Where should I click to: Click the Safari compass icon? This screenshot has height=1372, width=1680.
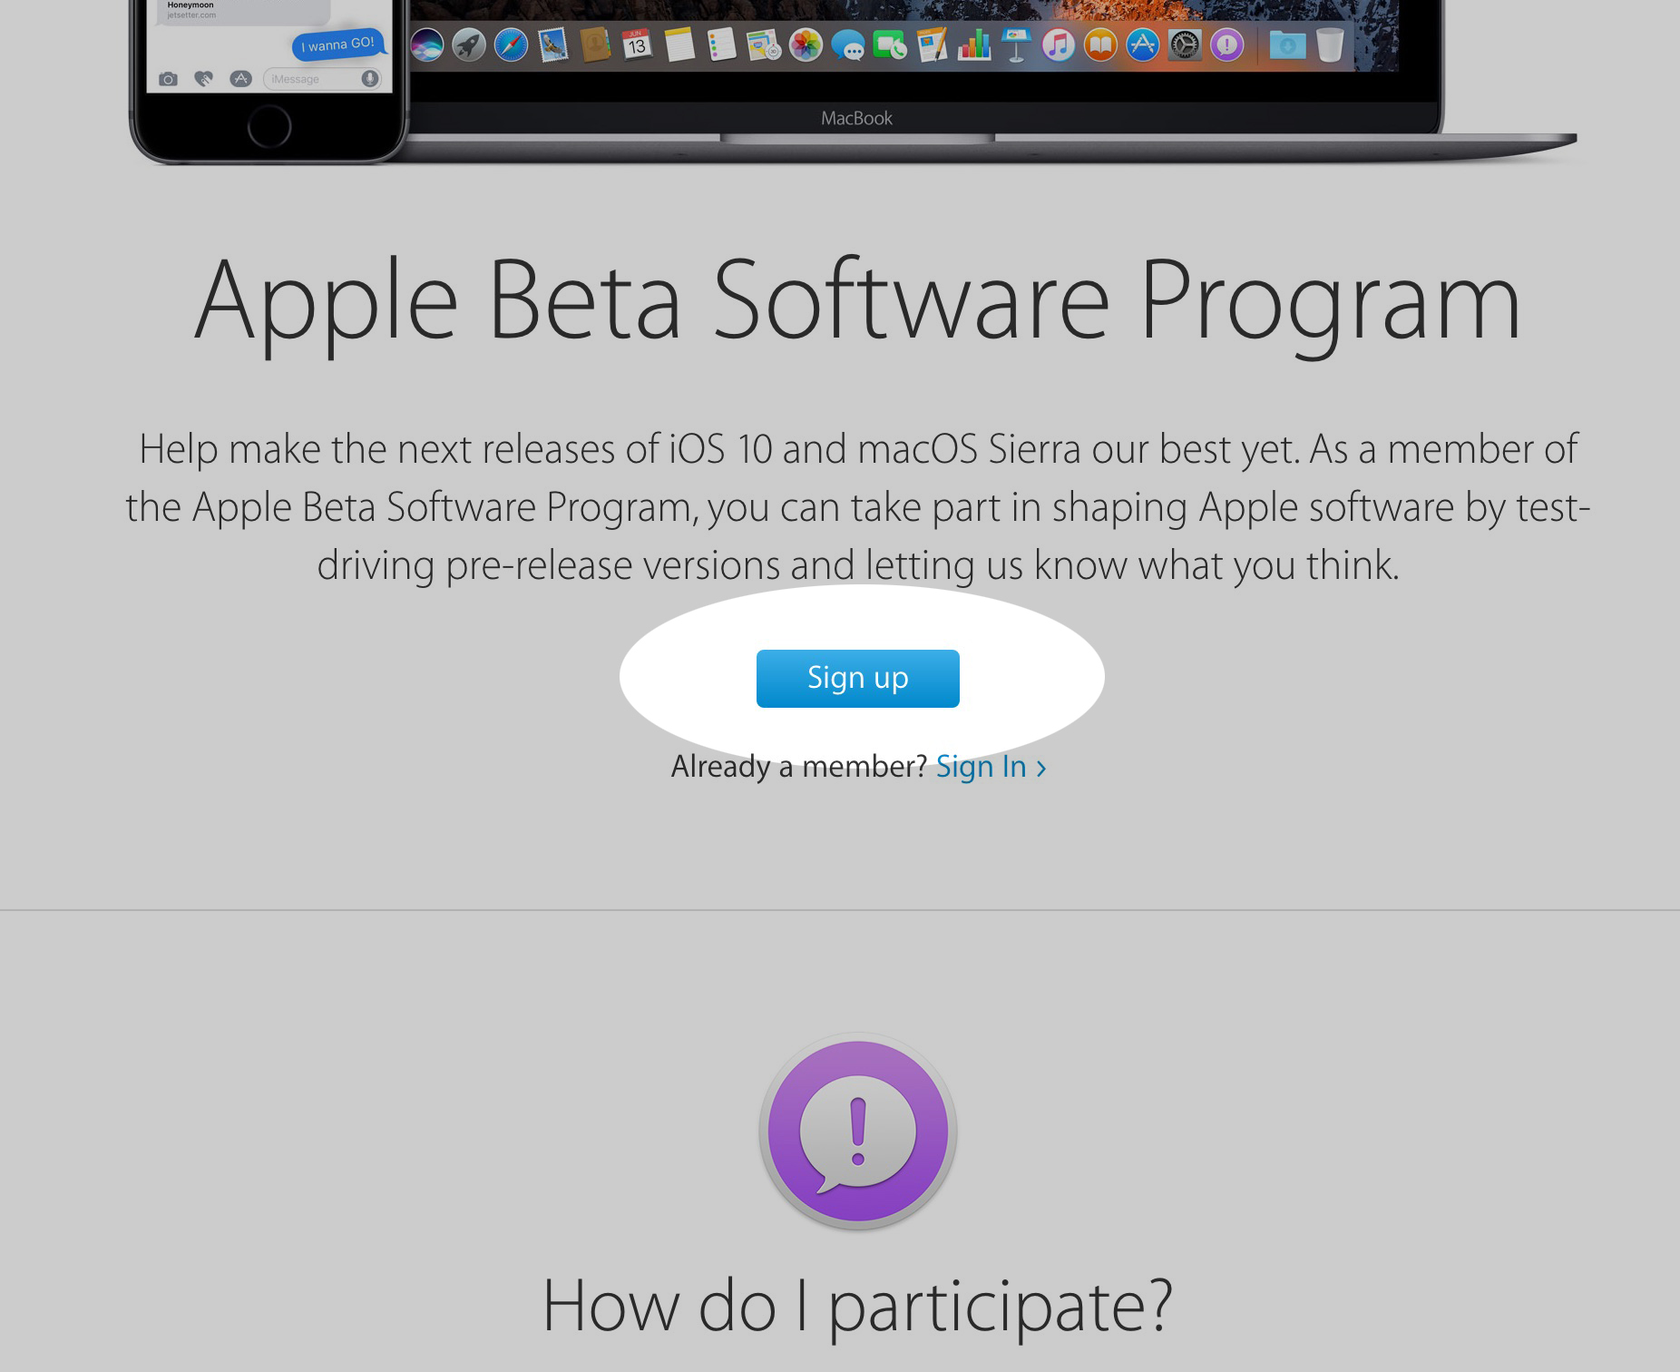[x=511, y=44]
